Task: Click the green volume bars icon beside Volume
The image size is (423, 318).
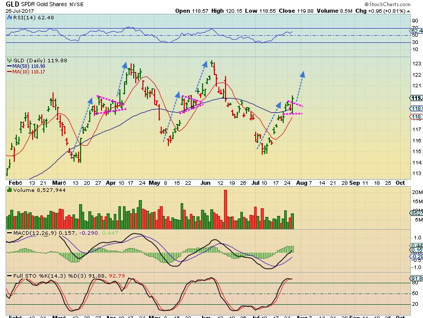Action: (x=10, y=190)
